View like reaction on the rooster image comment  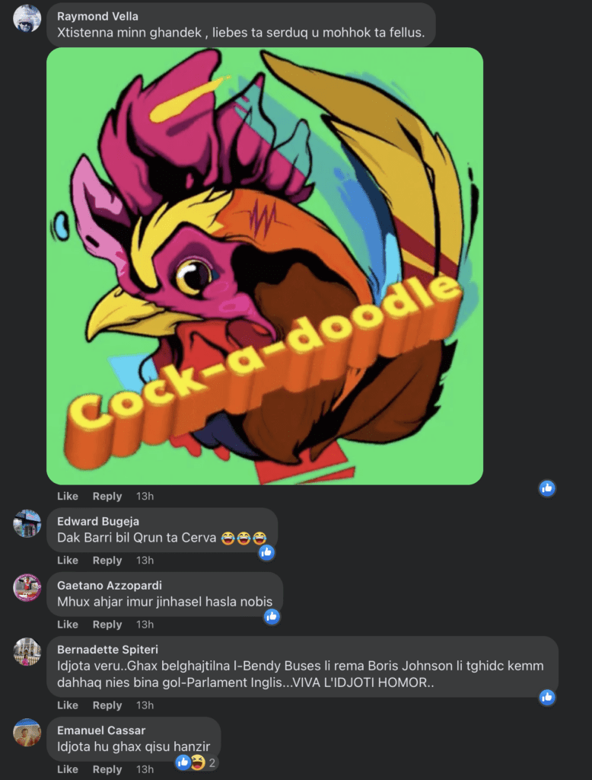tap(547, 488)
